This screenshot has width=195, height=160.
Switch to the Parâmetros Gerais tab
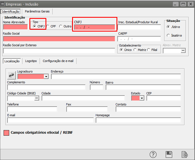point(37,12)
